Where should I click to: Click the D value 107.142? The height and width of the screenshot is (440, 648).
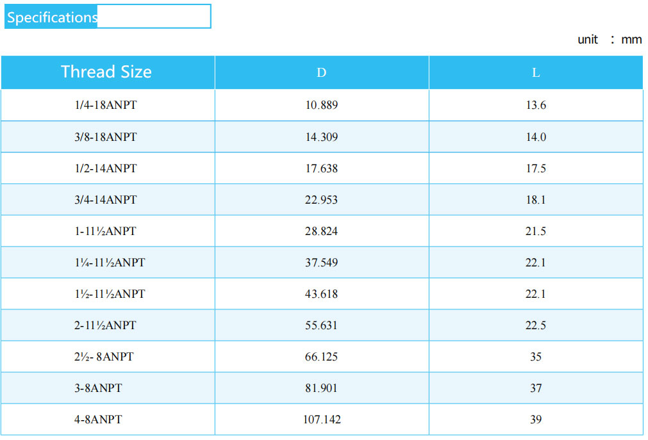[x=322, y=420]
